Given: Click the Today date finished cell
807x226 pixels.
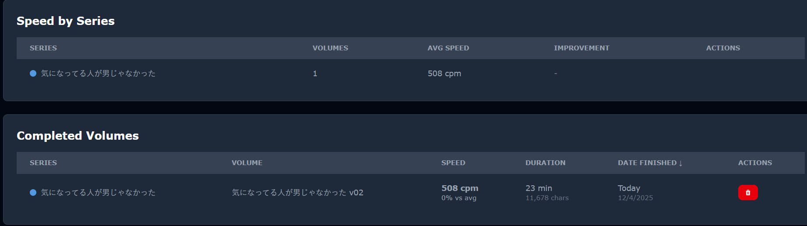Looking at the screenshot, I should (629, 188).
